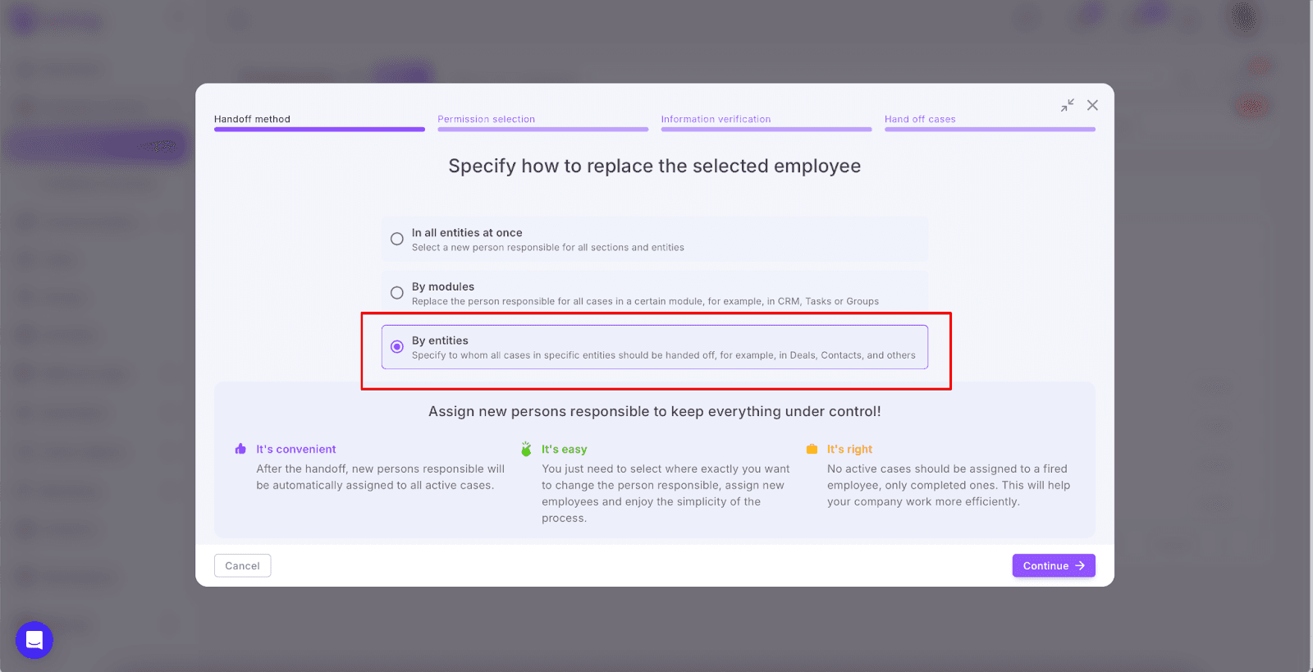The image size is (1313, 672).
Task: Click the progress bar under Handoff method
Action: coord(319,130)
